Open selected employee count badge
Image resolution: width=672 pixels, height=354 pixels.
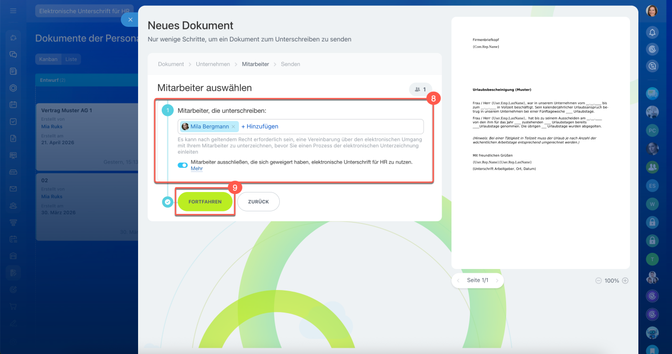(x=420, y=90)
